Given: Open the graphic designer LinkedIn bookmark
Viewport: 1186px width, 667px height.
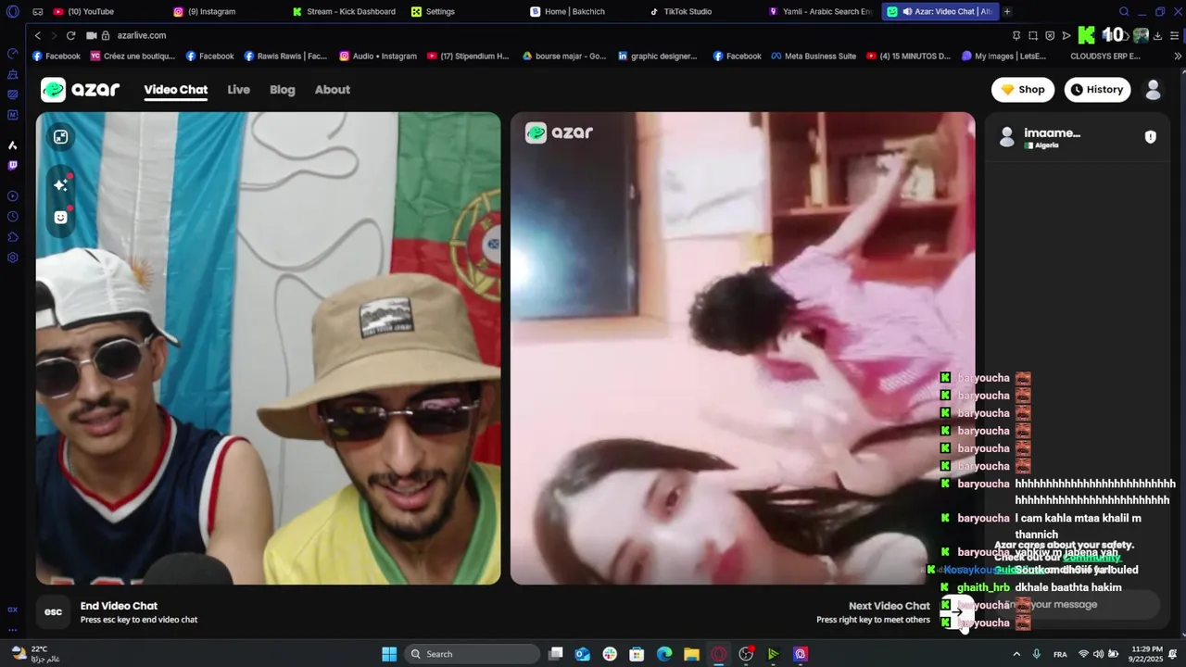Looking at the screenshot, I should click(657, 56).
